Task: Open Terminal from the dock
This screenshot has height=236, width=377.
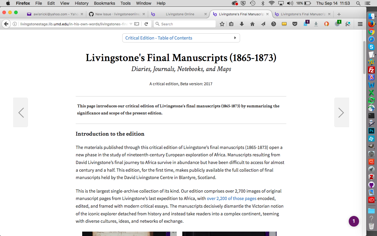Action: 371,116
